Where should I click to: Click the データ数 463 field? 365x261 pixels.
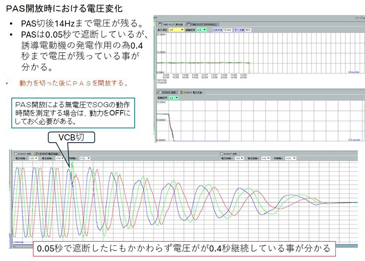click(248, 30)
